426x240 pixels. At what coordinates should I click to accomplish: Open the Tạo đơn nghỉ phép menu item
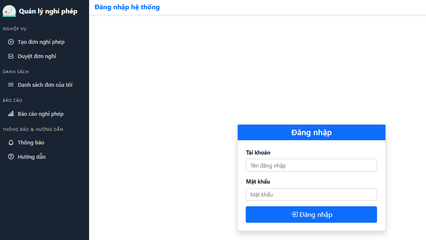coord(41,42)
